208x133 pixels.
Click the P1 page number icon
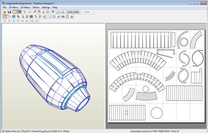pyautogui.click(x=59, y=16)
